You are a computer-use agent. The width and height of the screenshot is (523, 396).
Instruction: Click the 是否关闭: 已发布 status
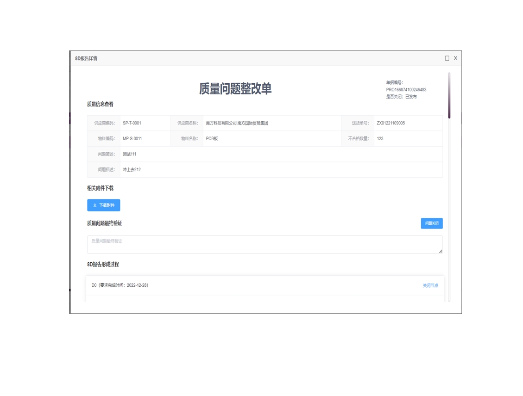[x=402, y=97]
